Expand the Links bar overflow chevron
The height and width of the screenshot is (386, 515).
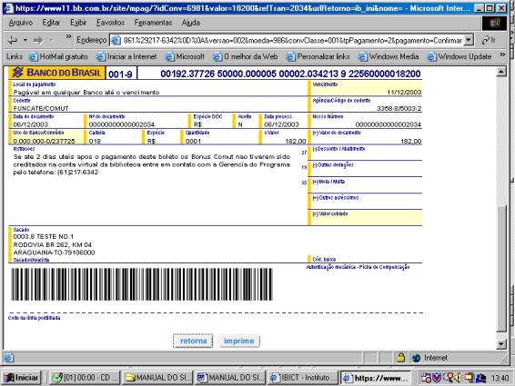click(502, 54)
